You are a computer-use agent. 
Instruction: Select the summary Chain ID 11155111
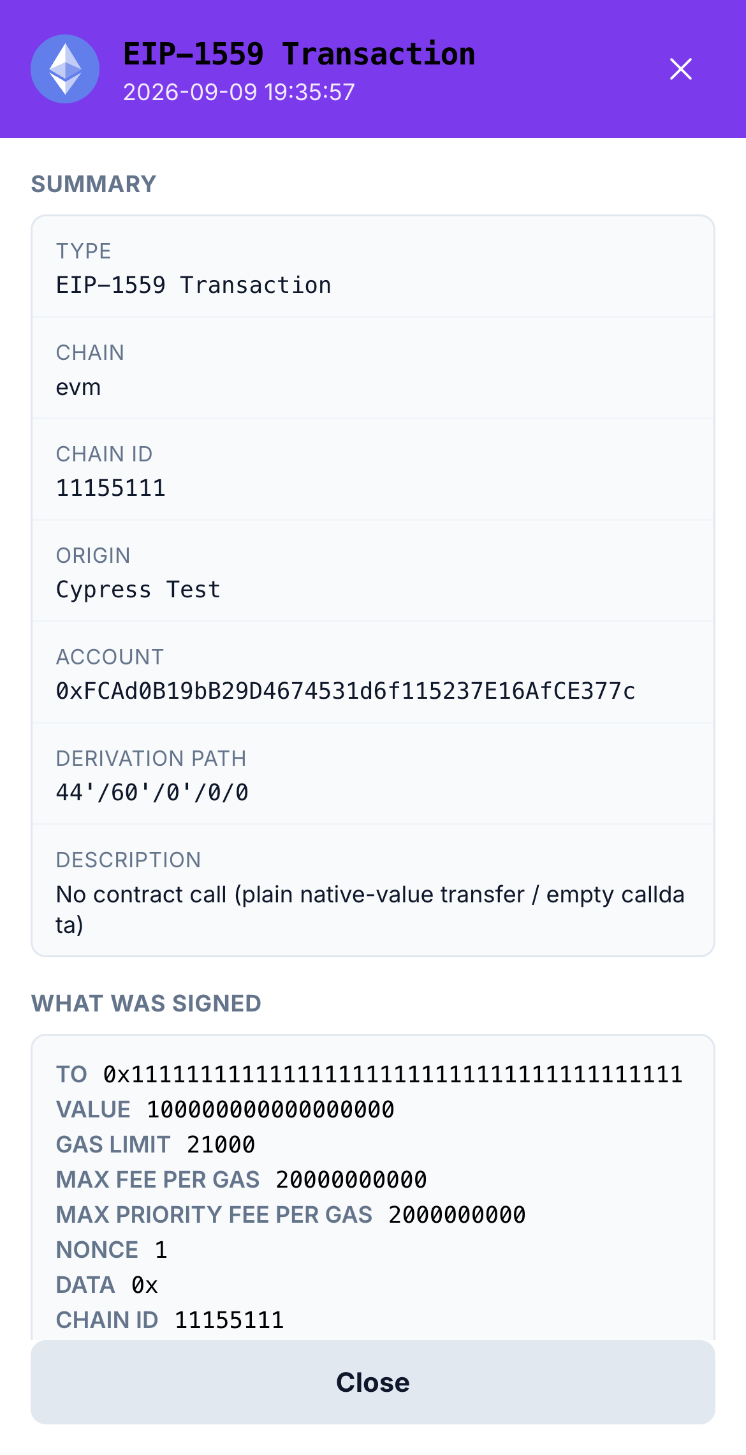coord(111,488)
